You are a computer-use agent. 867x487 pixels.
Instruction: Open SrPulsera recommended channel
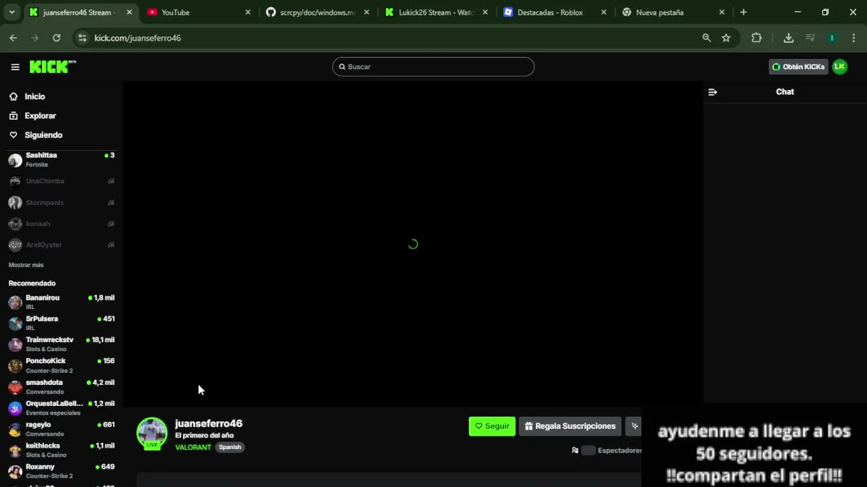pos(61,323)
